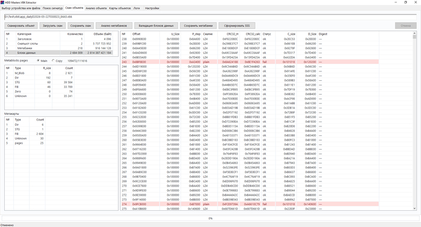Select the Dir row in Метакарты table
Screen dimensions: 421x227
[x=25, y=125]
